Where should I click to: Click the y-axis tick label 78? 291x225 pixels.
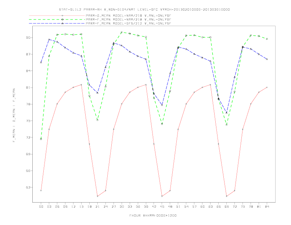pyautogui.click(x=28, y=104)
